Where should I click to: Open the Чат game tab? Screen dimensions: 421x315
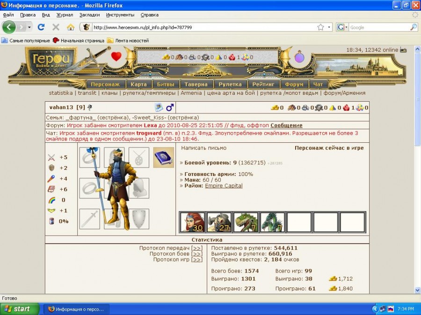click(318, 84)
